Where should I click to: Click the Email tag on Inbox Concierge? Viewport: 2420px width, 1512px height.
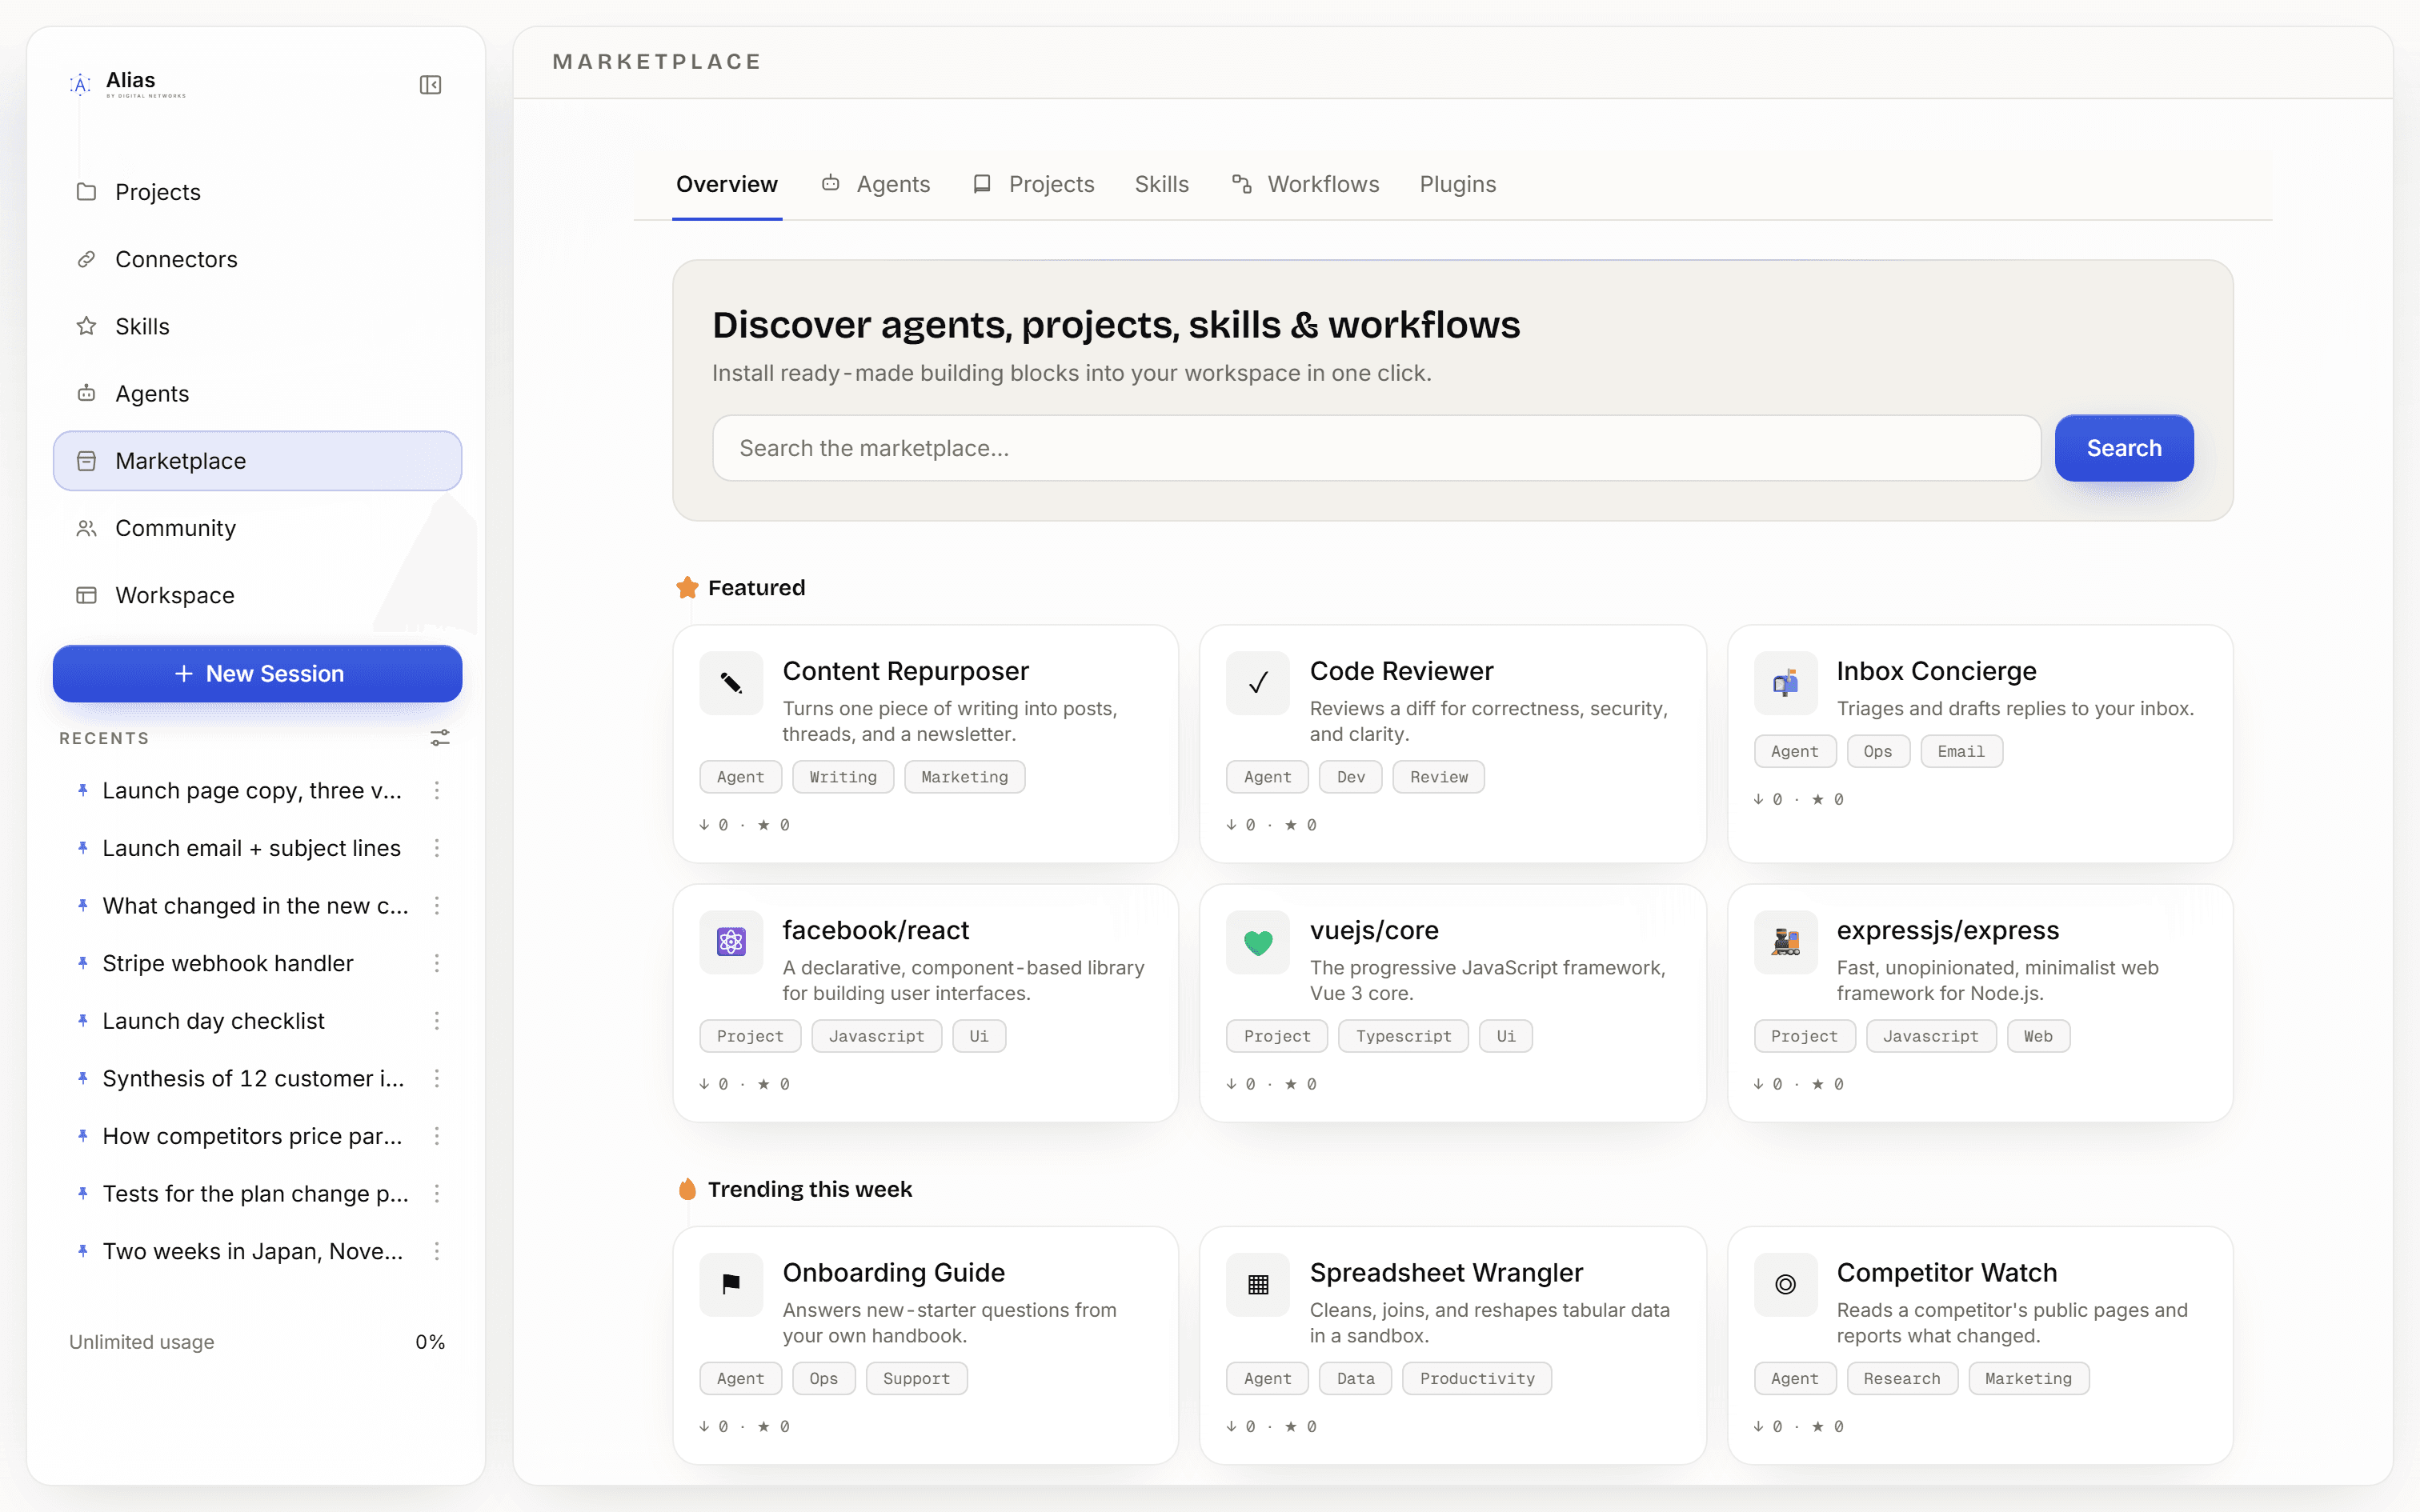(x=1960, y=751)
